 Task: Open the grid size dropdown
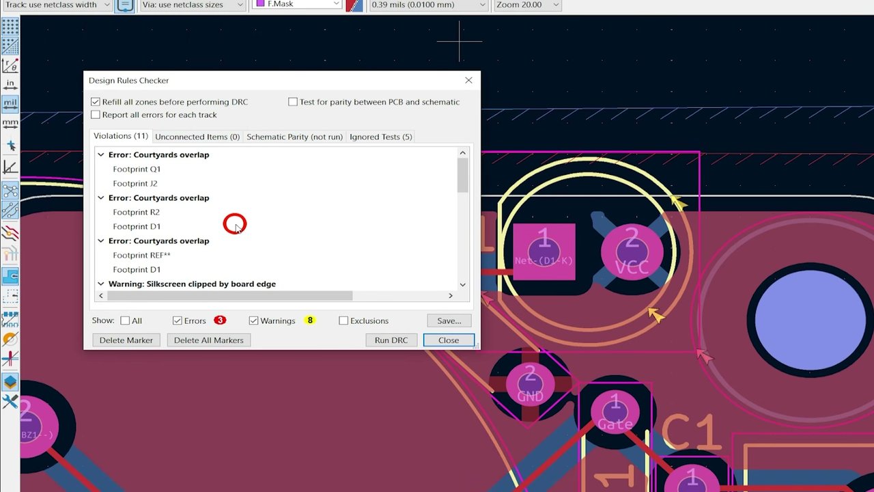tap(428, 5)
